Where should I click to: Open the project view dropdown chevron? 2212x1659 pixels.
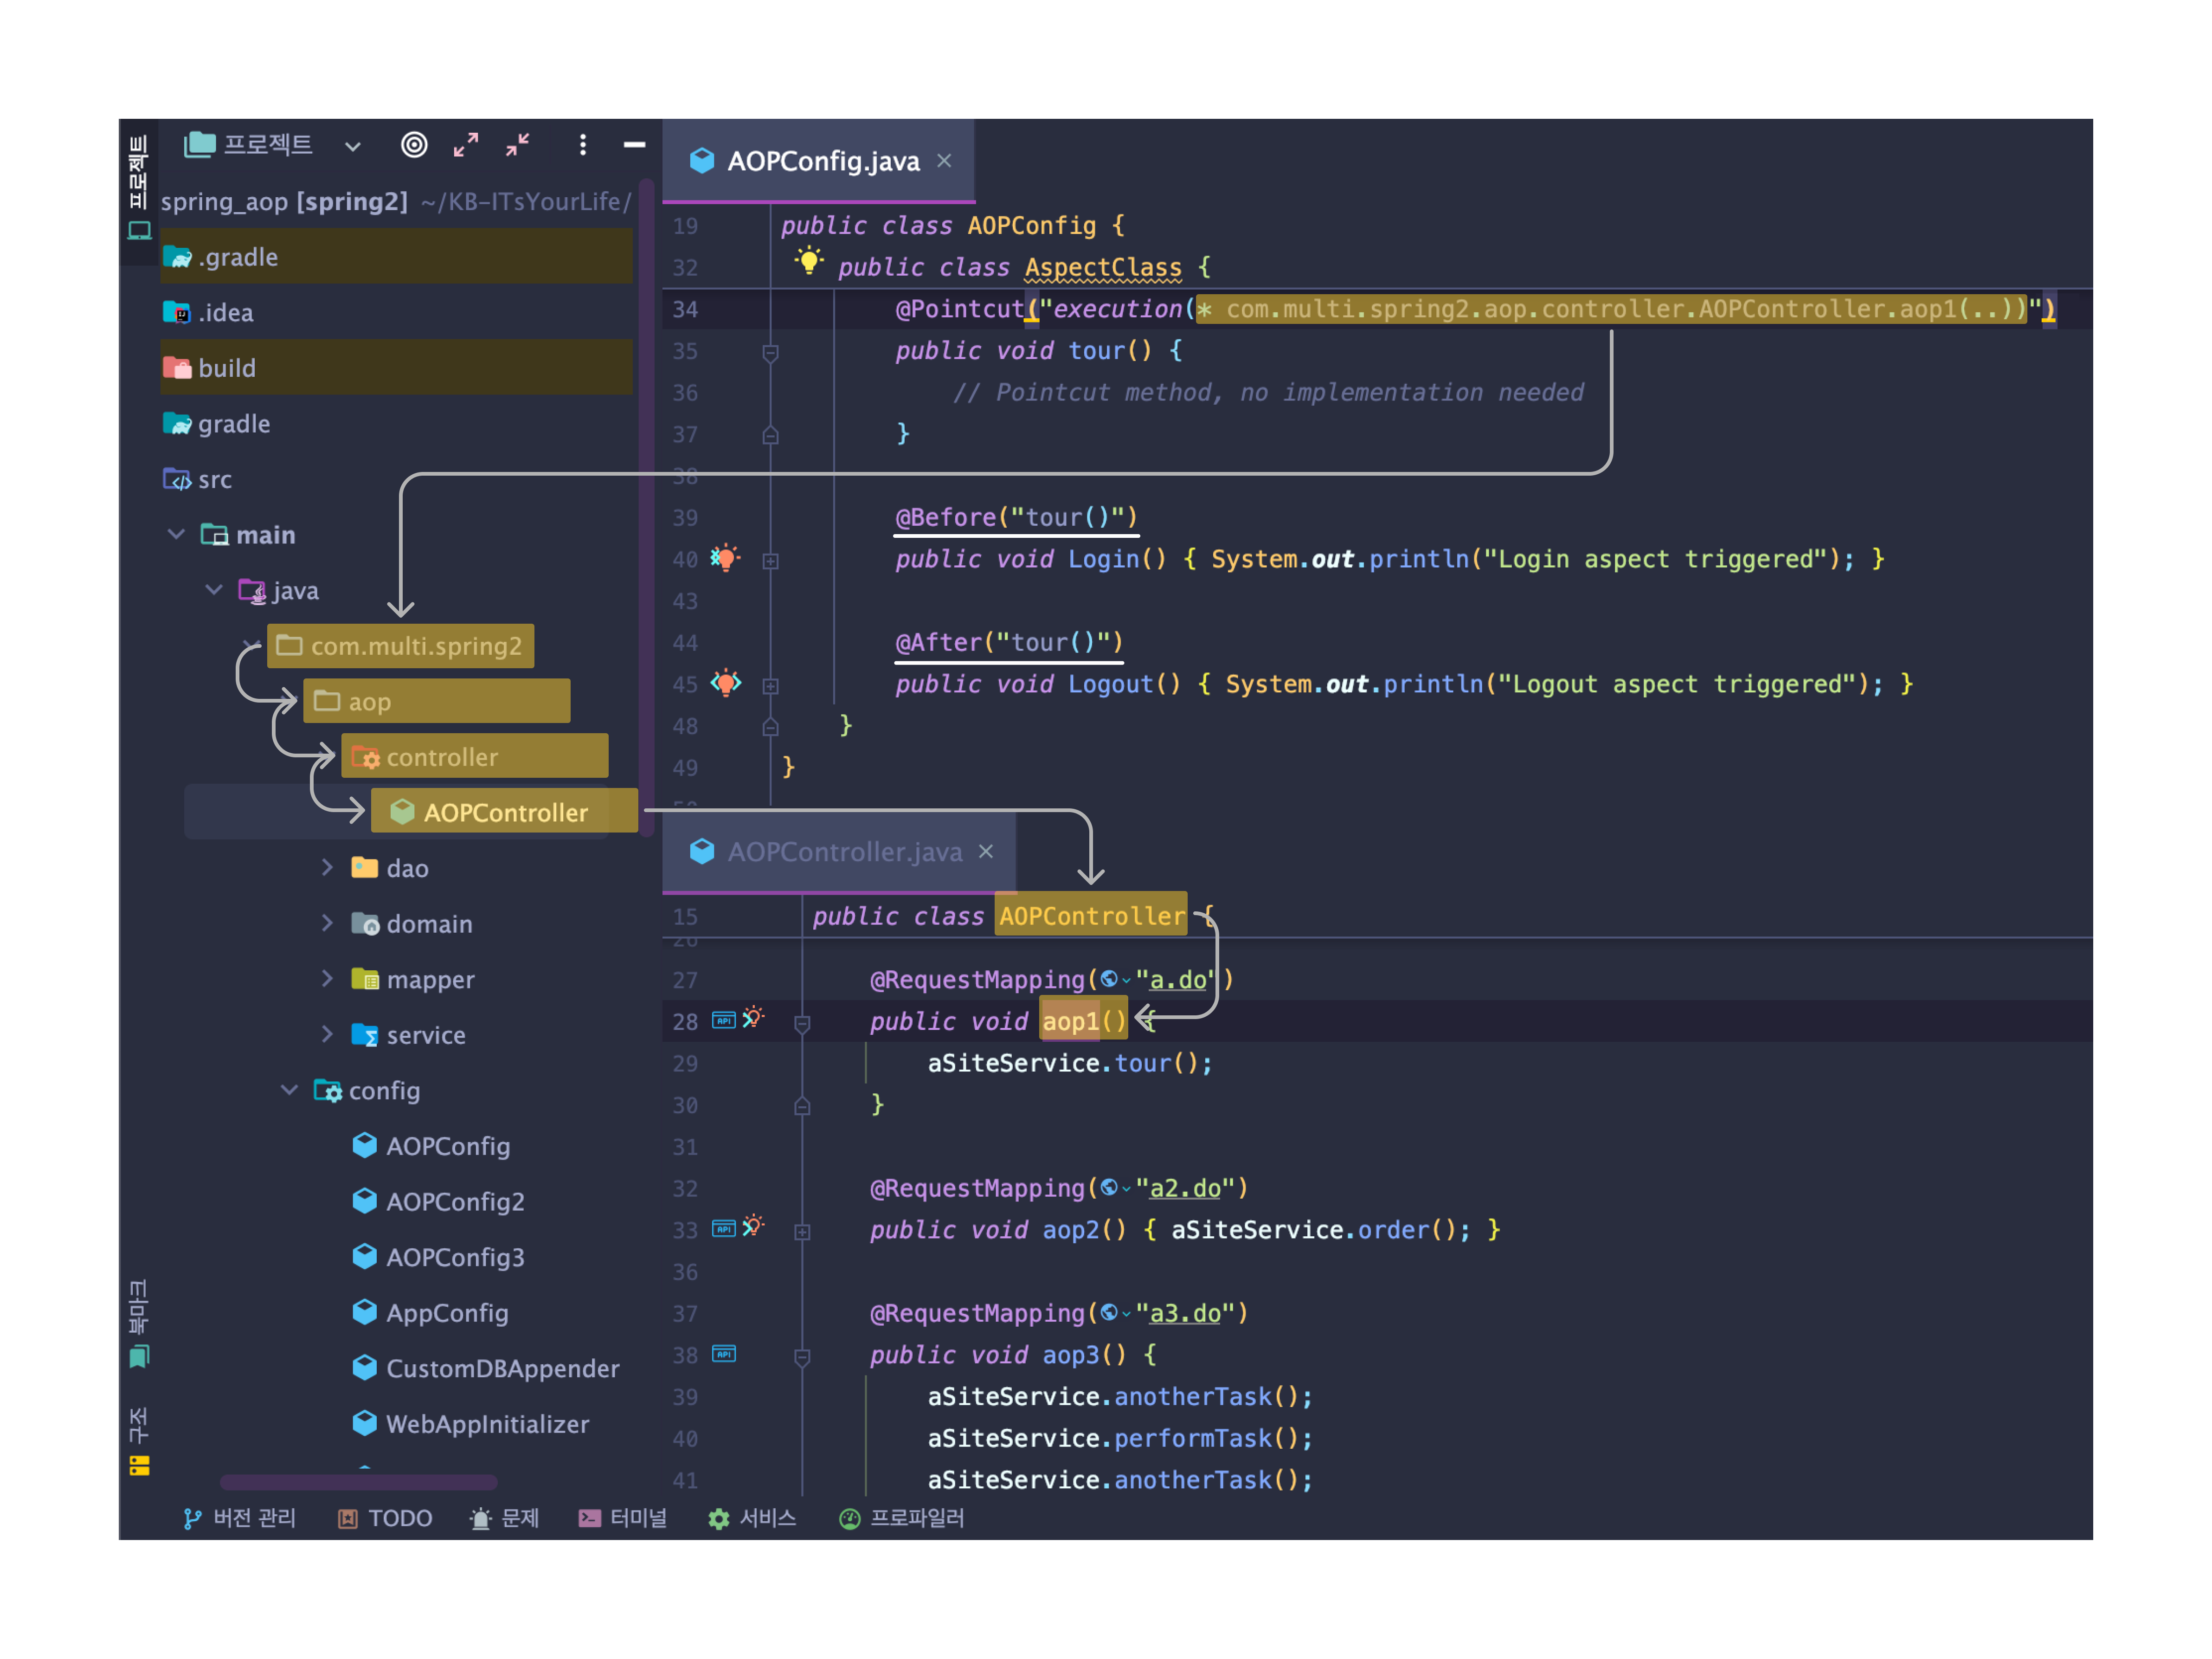352,146
